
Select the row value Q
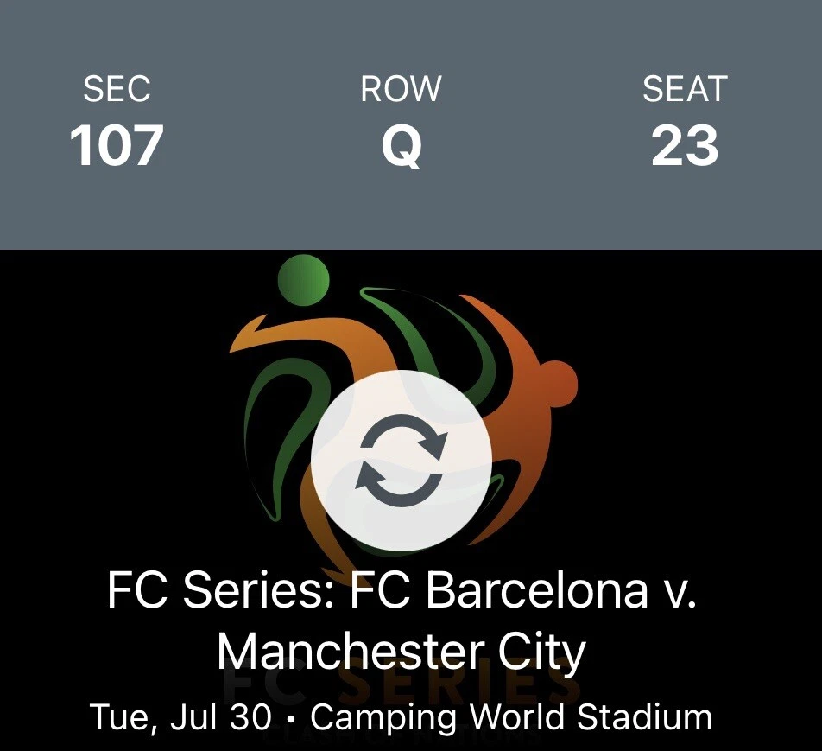pos(402,145)
